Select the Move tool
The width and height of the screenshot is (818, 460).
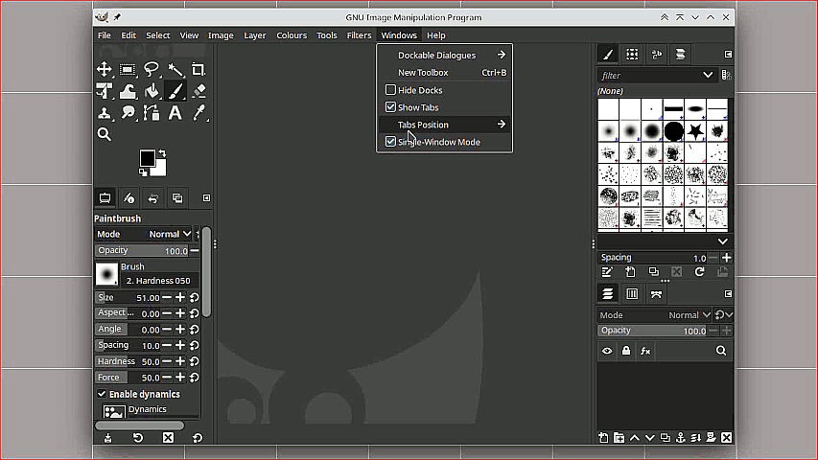pyautogui.click(x=104, y=69)
